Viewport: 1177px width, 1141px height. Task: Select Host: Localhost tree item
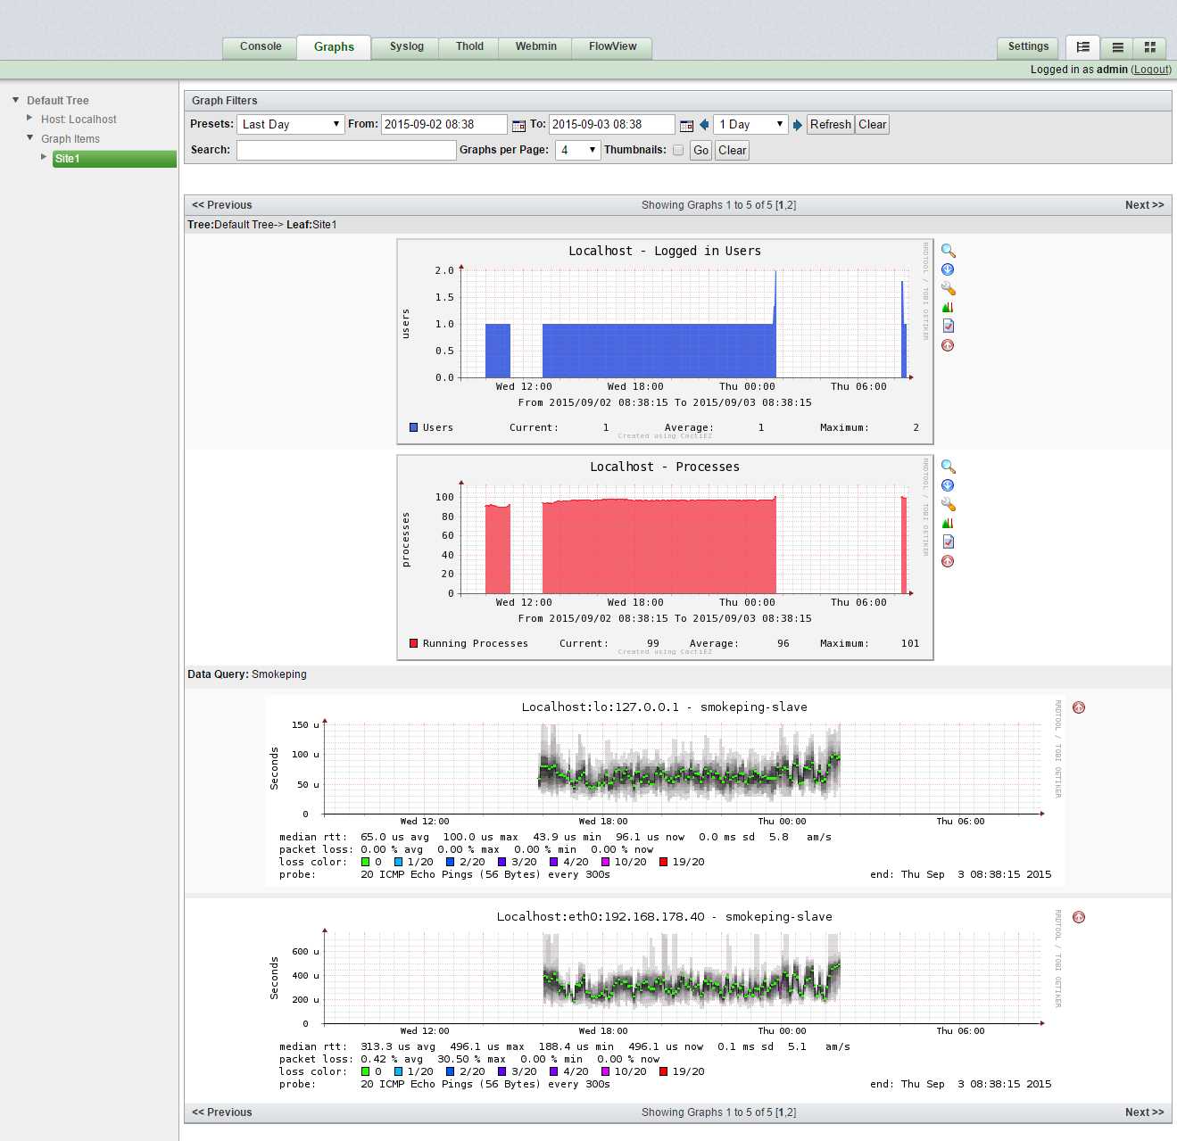point(79,120)
